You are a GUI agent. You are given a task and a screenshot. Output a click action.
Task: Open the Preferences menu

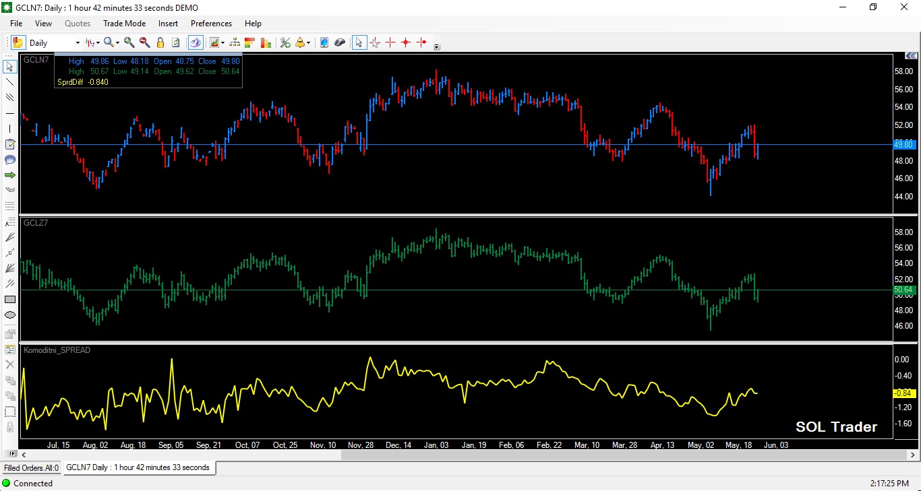point(211,24)
